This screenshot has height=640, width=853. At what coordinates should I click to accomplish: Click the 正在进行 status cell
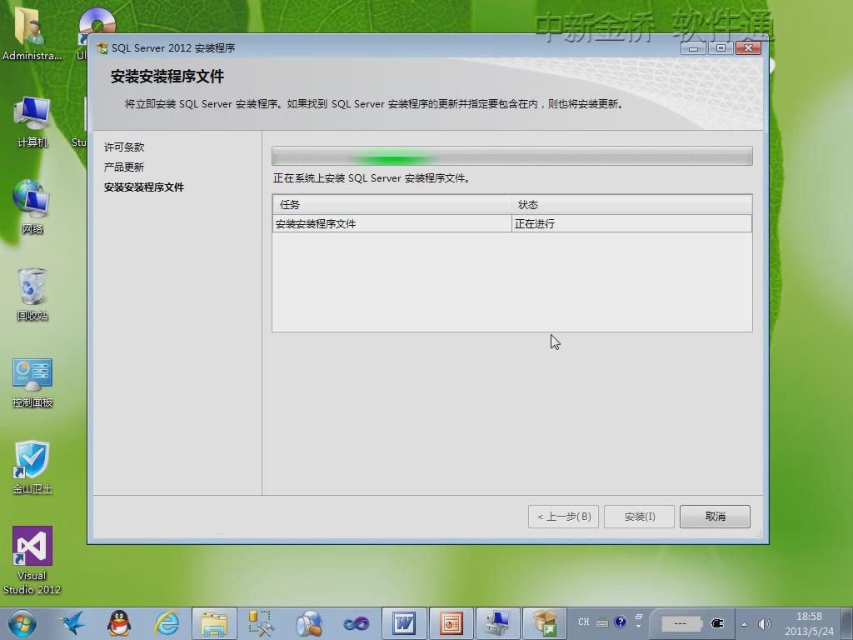pos(631,223)
